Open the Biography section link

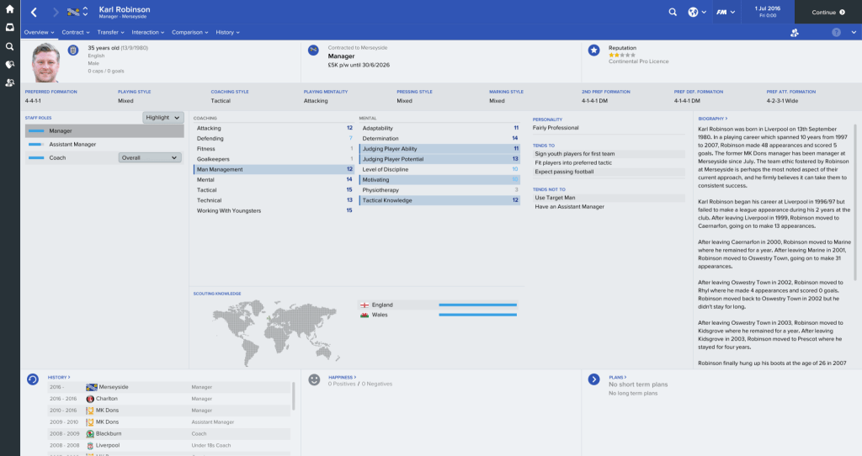713,119
